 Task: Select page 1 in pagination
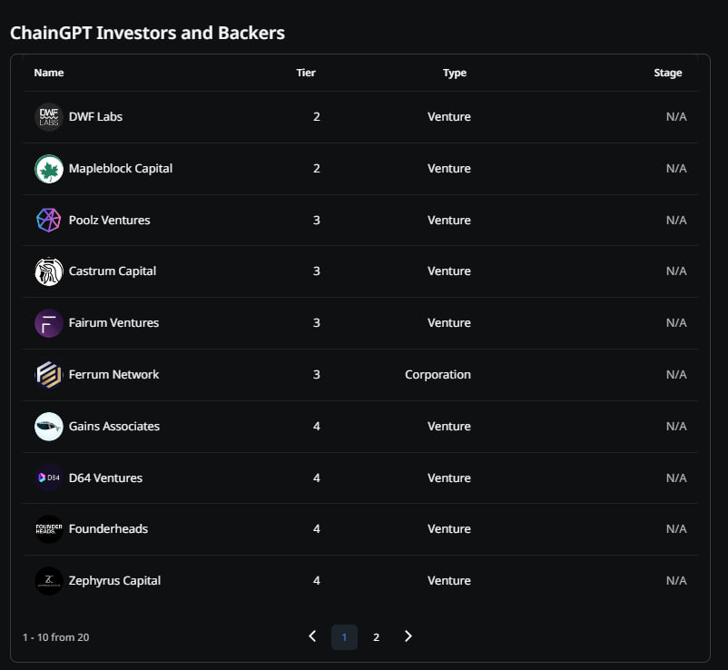(344, 637)
